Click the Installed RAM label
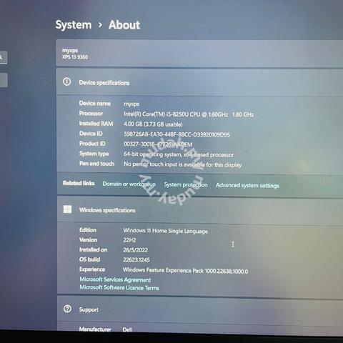The image size is (343, 343). tap(96, 124)
